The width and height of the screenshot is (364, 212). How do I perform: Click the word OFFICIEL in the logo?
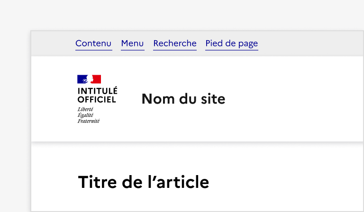tap(96, 99)
